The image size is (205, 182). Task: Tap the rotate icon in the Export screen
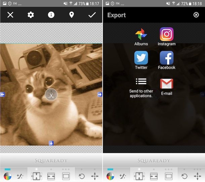click(184, 176)
